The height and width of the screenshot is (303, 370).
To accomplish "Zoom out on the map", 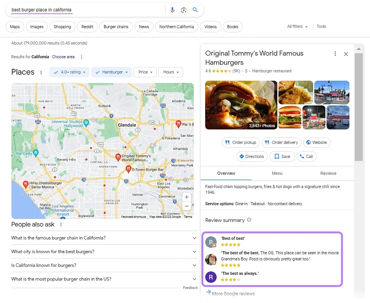I will 187,206.
